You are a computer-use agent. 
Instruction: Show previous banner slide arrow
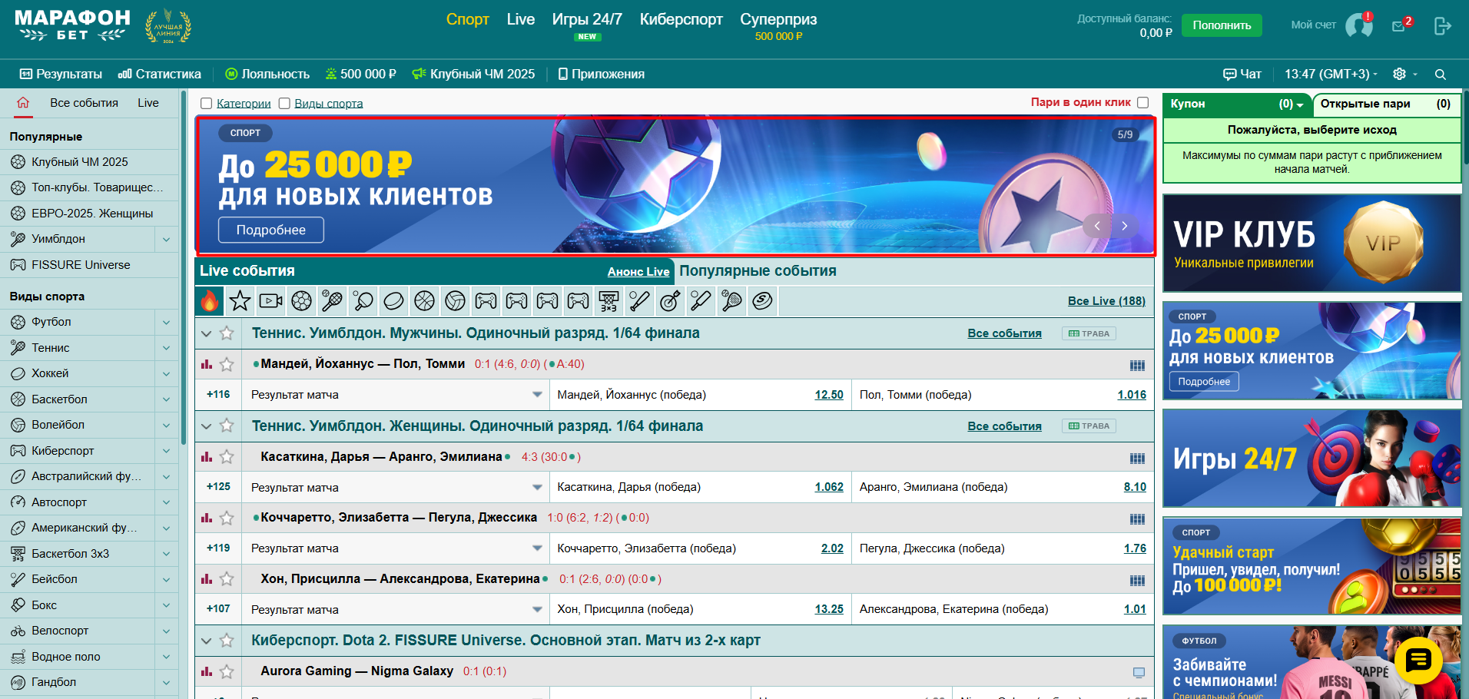point(1097,226)
